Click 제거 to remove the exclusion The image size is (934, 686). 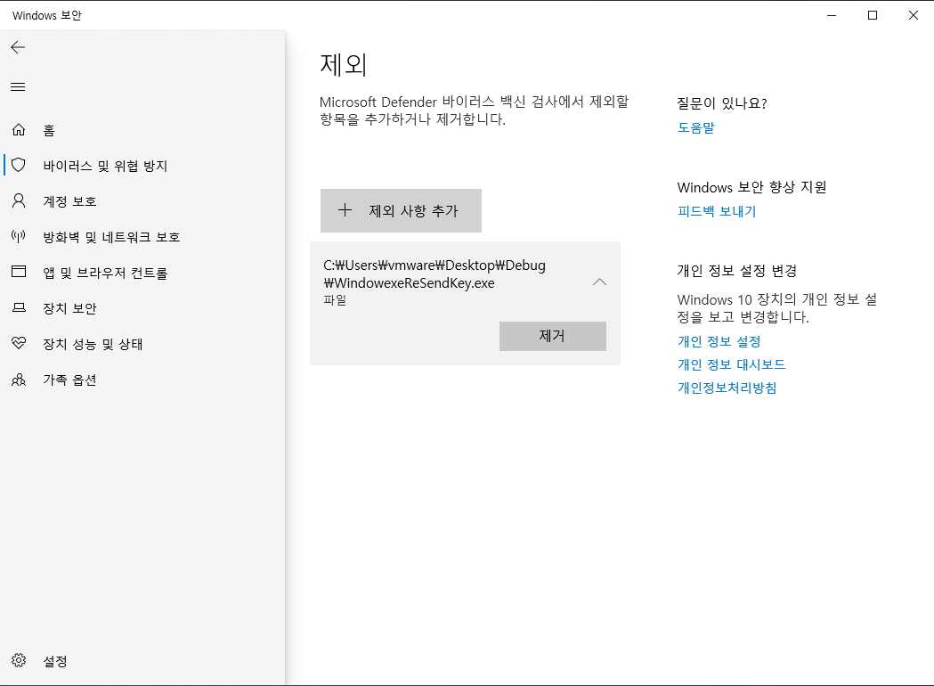pyautogui.click(x=553, y=336)
